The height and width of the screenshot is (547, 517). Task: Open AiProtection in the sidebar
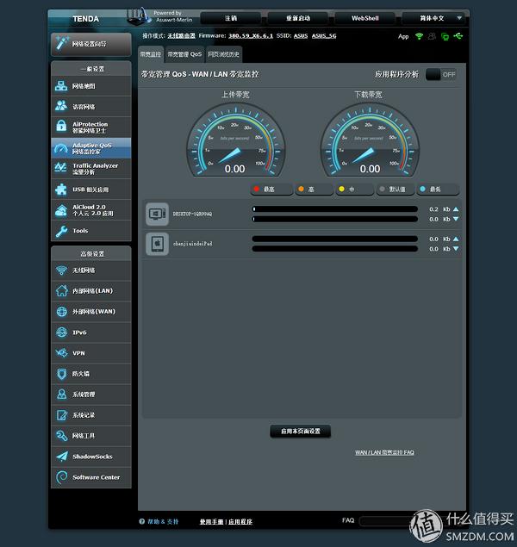coord(90,127)
